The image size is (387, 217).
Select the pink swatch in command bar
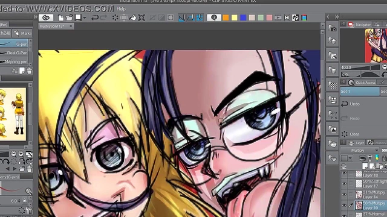tap(269, 17)
